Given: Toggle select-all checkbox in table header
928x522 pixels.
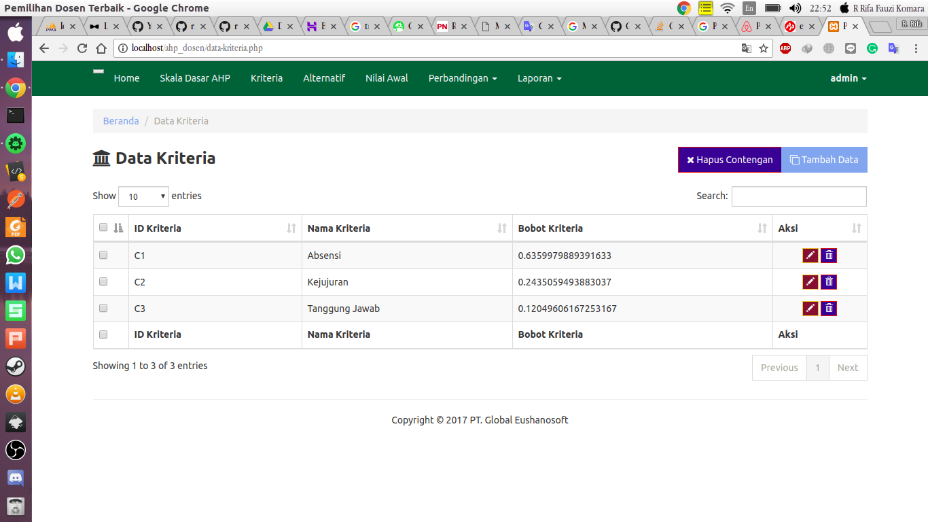Looking at the screenshot, I should 103,228.
